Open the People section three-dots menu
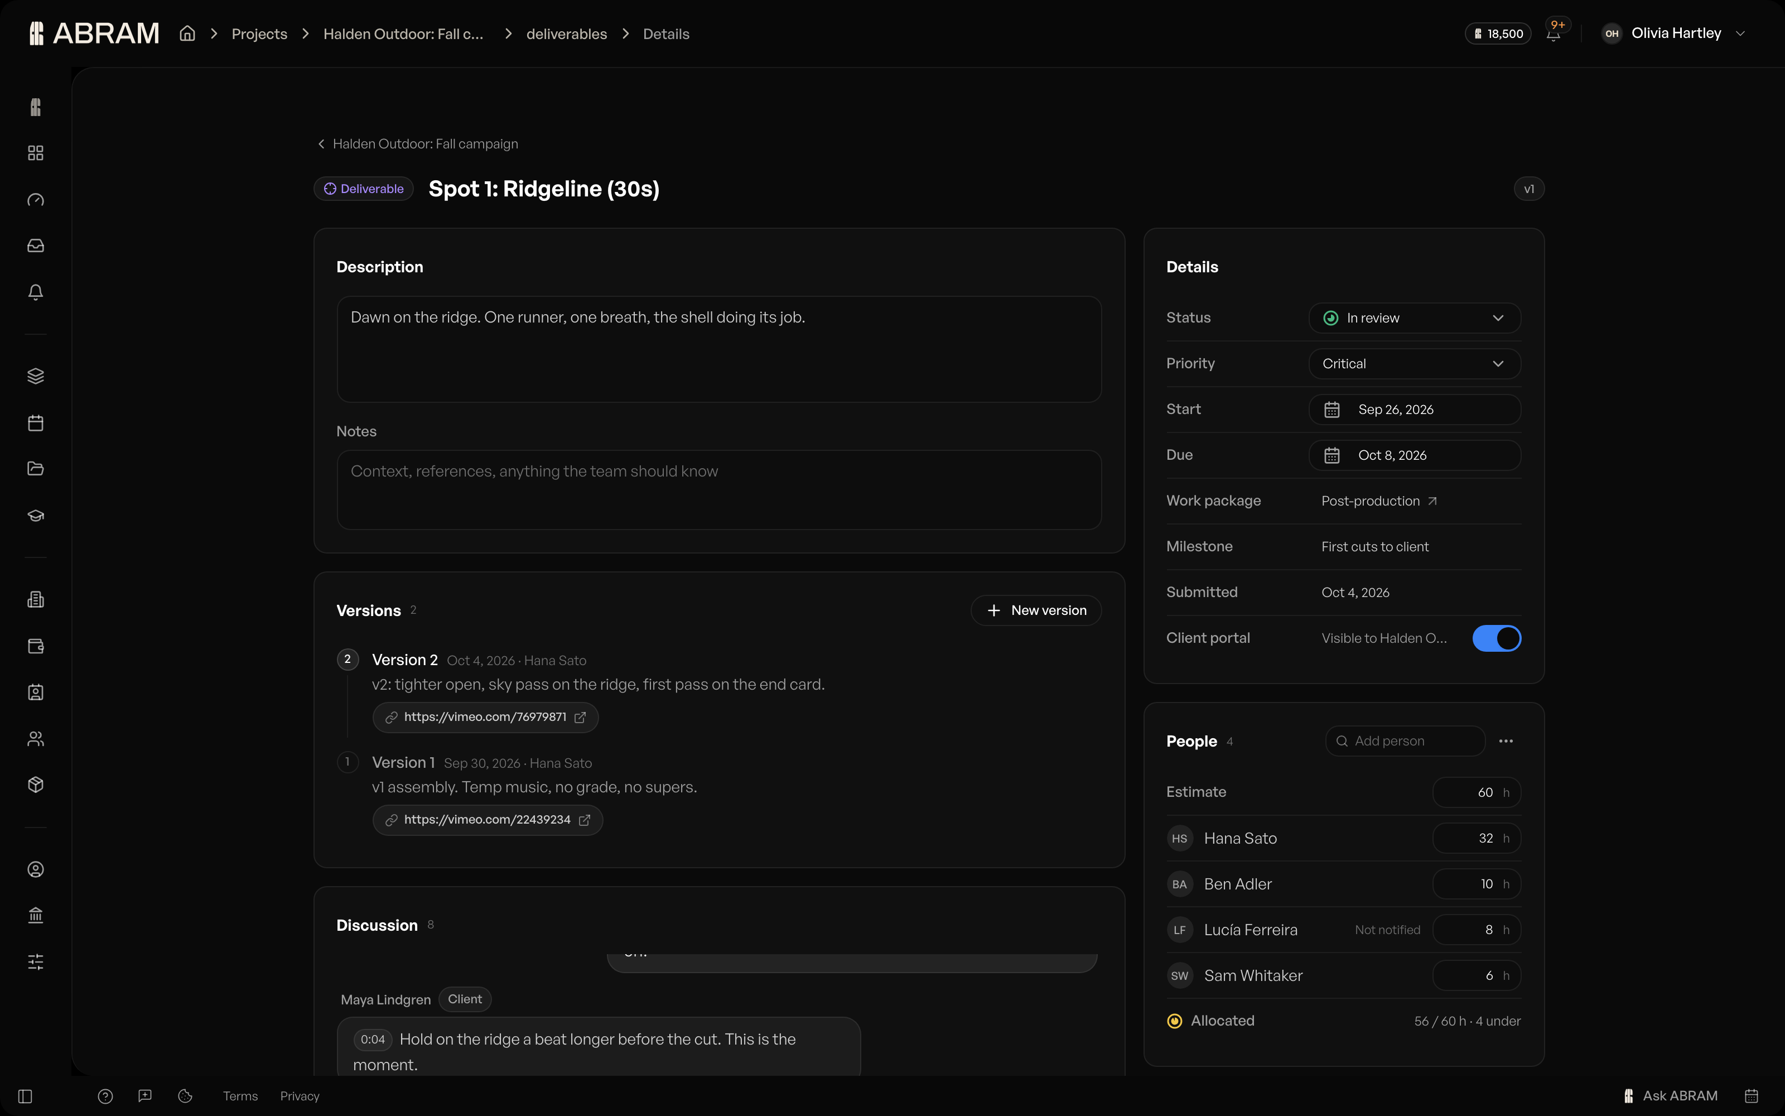The image size is (1785, 1116). tap(1506, 741)
